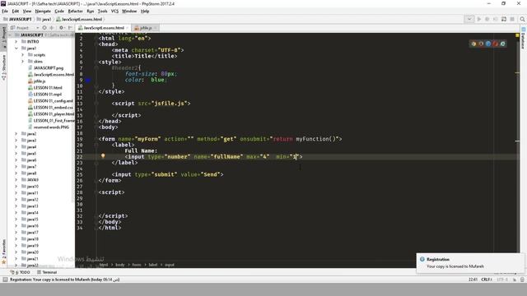Click java1 breadcrumb in navigation bar

pyautogui.click(x=44, y=19)
